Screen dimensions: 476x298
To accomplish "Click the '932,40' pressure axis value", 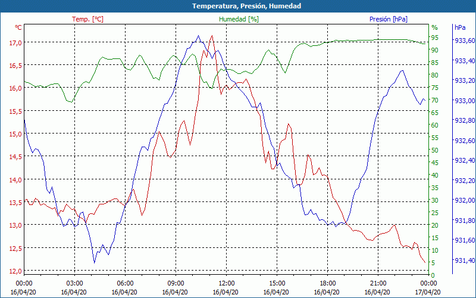I will pyautogui.click(x=465, y=160).
